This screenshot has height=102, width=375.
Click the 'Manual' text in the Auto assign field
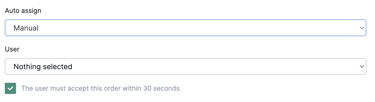click(26, 28)
